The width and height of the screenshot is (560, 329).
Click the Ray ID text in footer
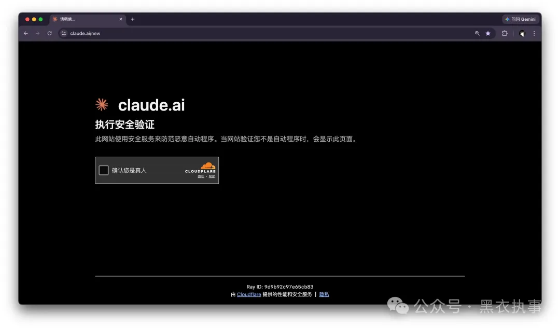pos(279,287)
